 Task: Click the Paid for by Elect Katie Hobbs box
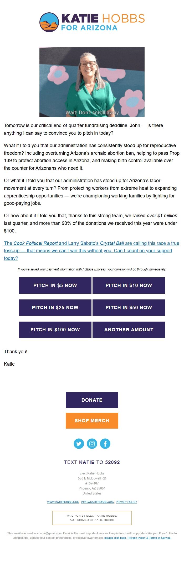92,518
